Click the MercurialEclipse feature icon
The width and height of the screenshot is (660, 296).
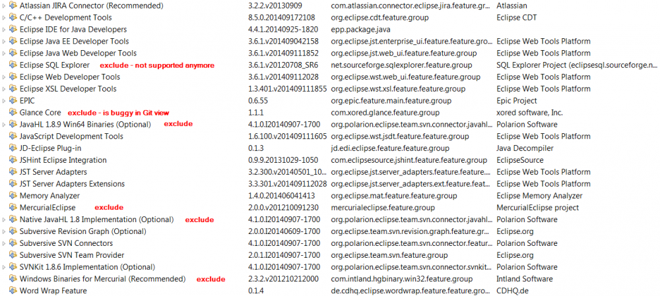click(13, 208)
